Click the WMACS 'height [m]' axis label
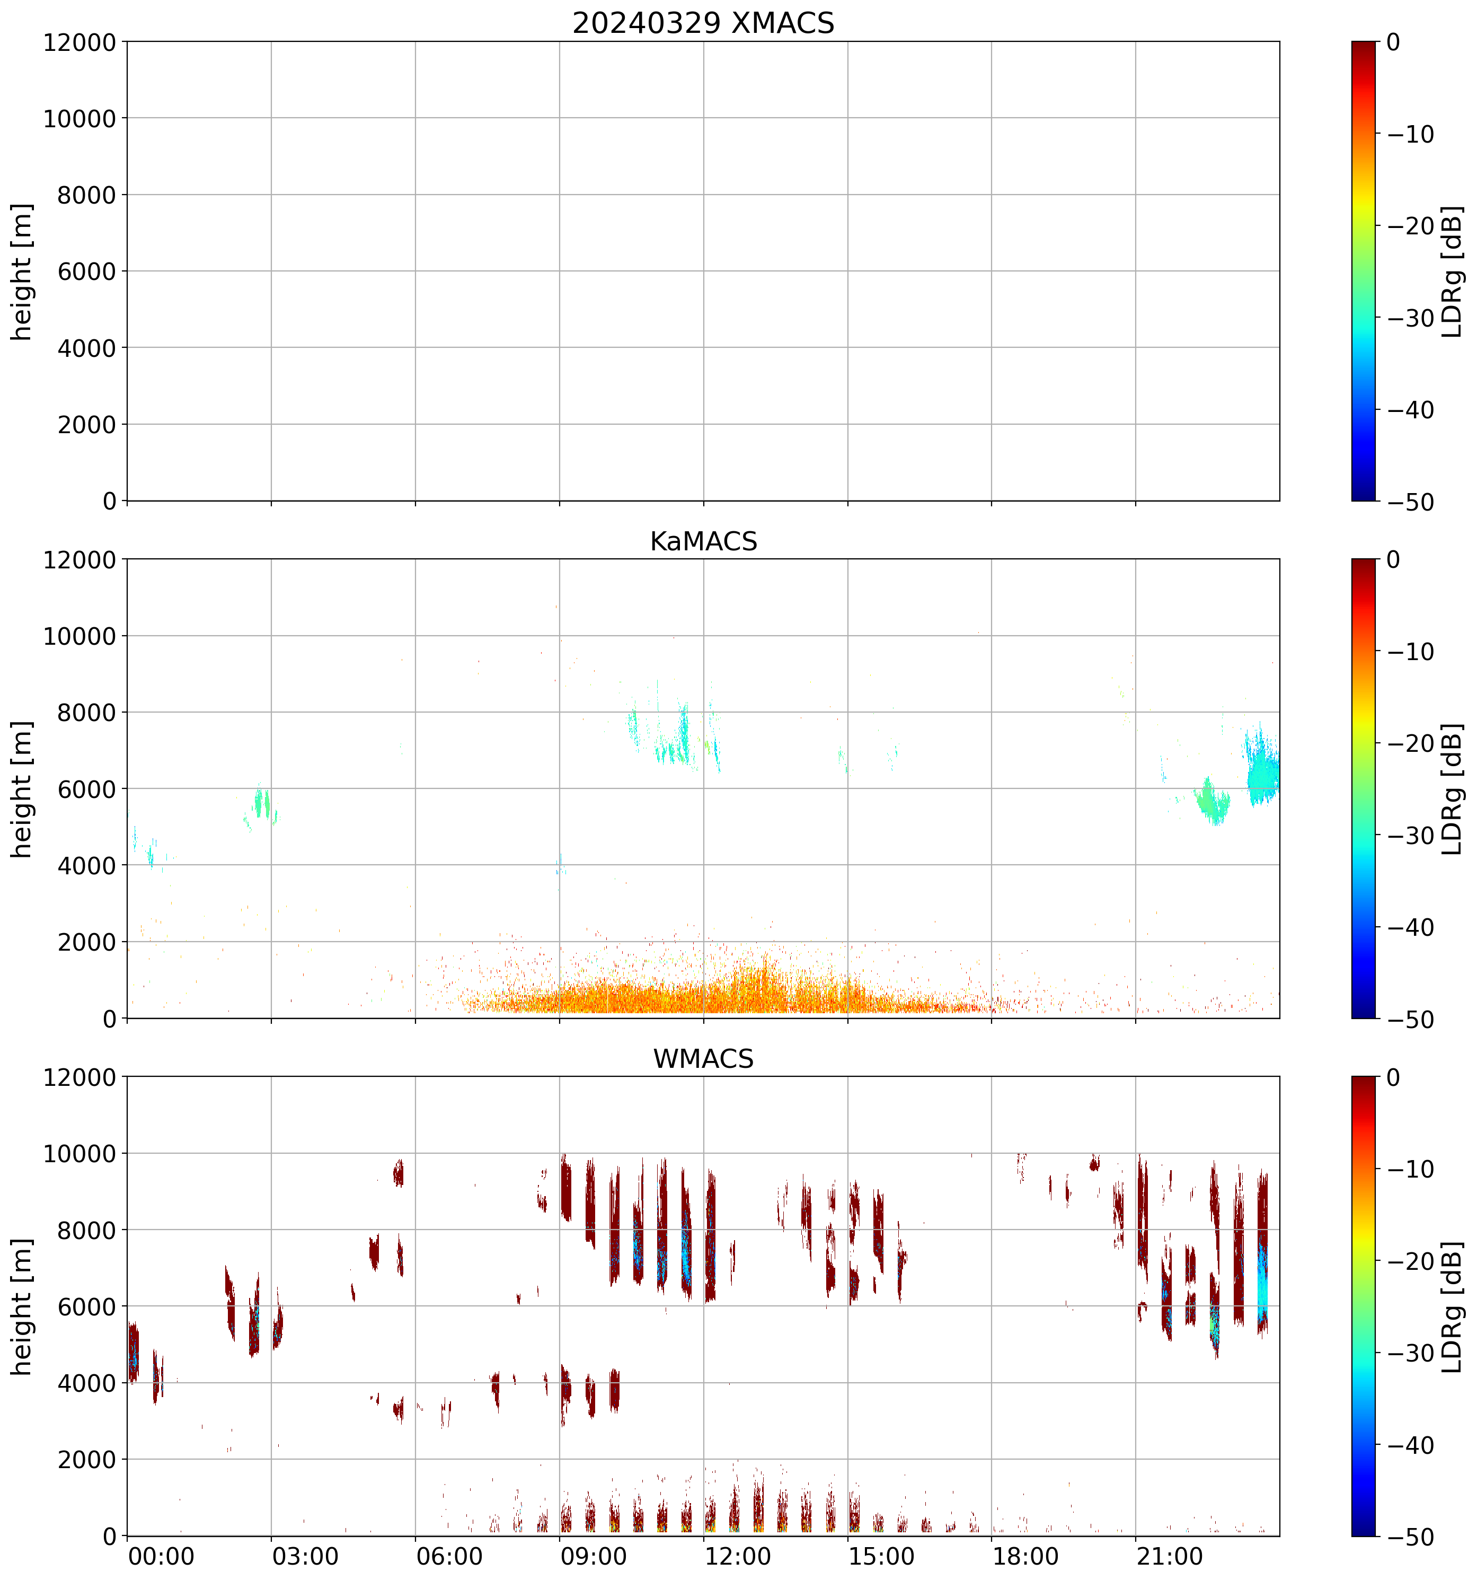Viewport: 1477px width, 1580px height. pos(22,1306)
